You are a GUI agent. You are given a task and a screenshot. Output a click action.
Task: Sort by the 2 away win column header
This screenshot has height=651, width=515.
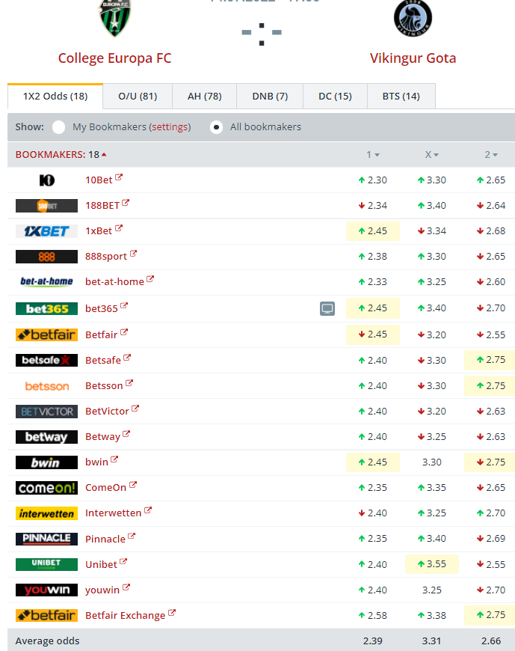(x=491, y=155)
